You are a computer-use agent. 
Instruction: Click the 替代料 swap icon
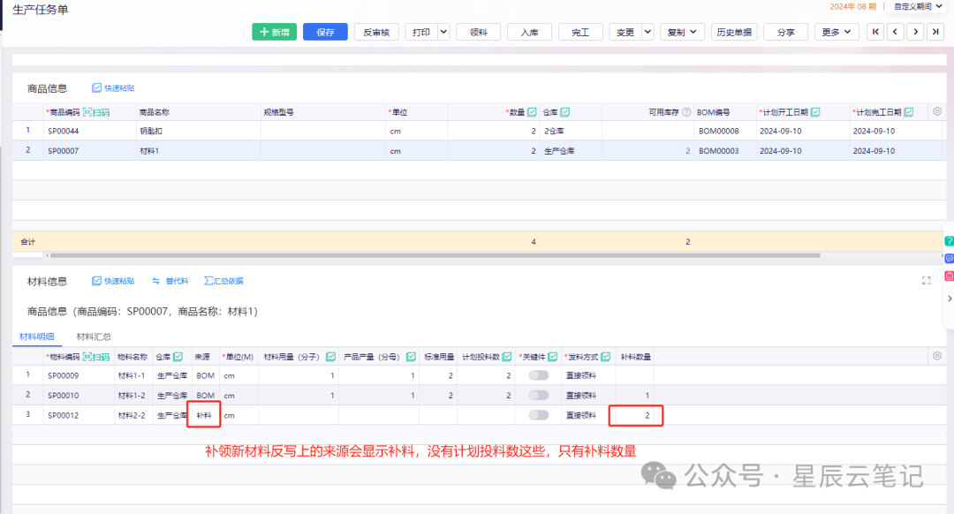tap(156, 281)
